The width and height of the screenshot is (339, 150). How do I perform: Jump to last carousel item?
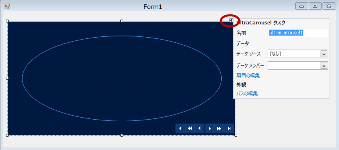[x=229, y=128]
